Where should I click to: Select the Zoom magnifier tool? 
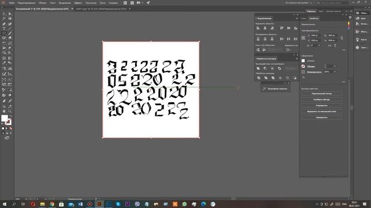(x=10, y=111)
